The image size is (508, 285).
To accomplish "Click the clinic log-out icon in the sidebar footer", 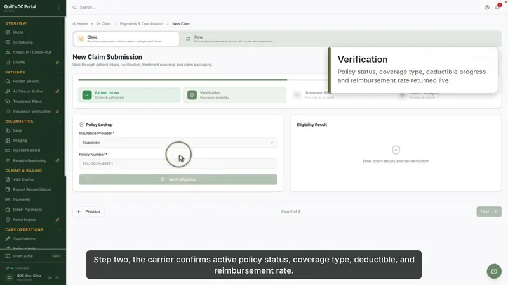I will 57,277.
